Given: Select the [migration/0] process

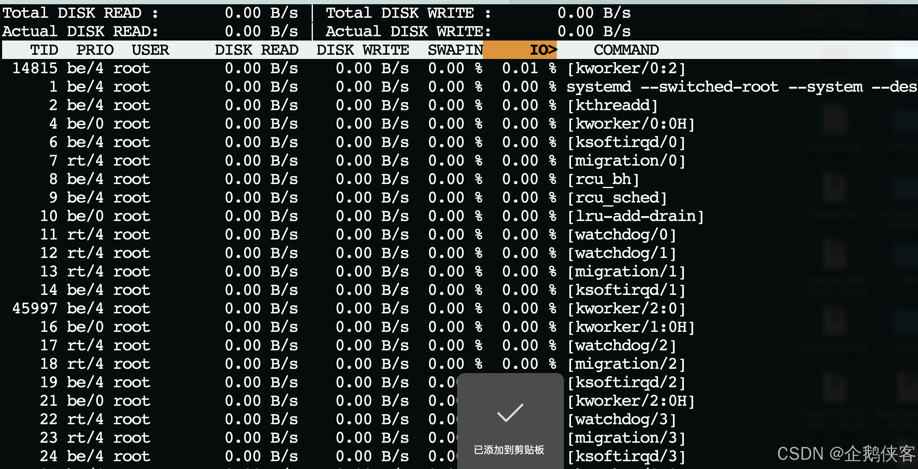Looking at the screenshot, I should [626, 161].
